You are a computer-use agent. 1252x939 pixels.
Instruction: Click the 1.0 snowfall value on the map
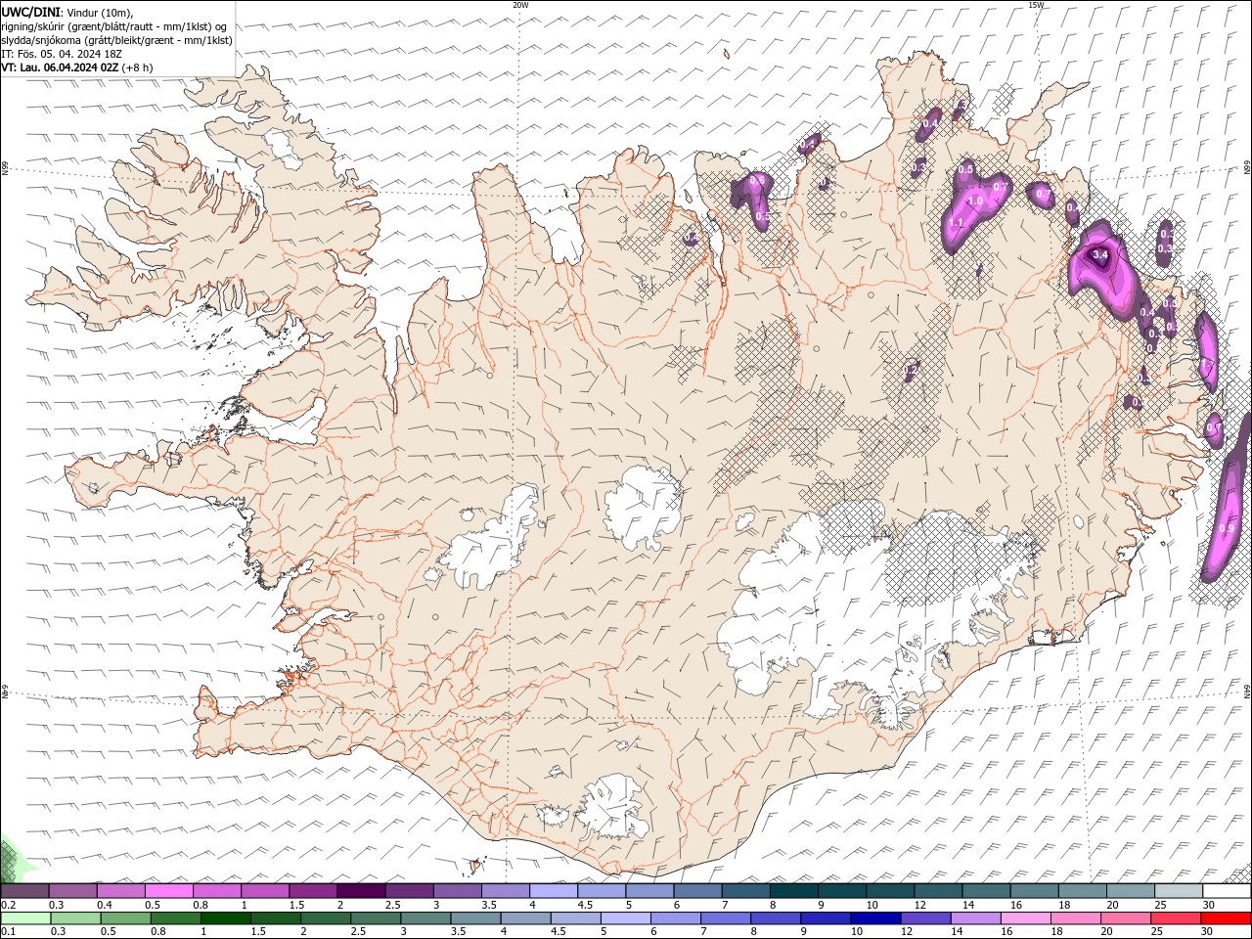pyautogui.click(x=975, y=201)
